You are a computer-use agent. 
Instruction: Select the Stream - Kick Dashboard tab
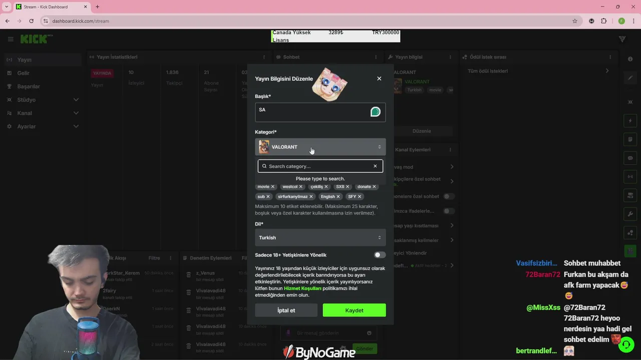tap(51, 7)
